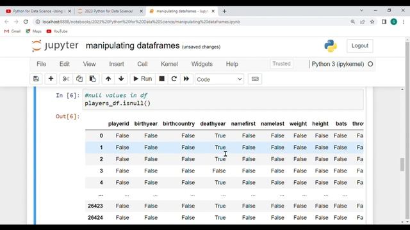This screenshot has height=230, width=410.
Task: Open Chrome profile avatar
Action: tap(394, 22)
